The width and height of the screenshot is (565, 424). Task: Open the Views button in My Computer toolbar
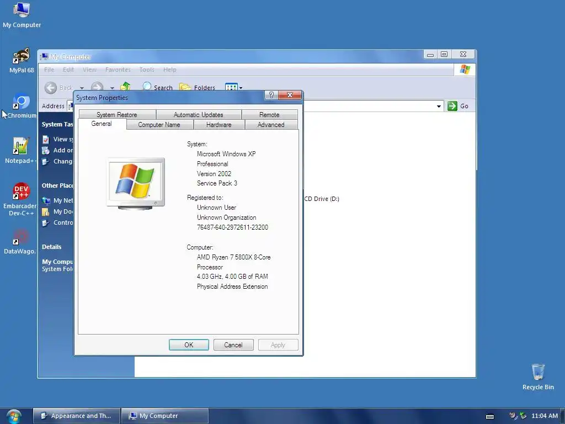coord(231,87)
